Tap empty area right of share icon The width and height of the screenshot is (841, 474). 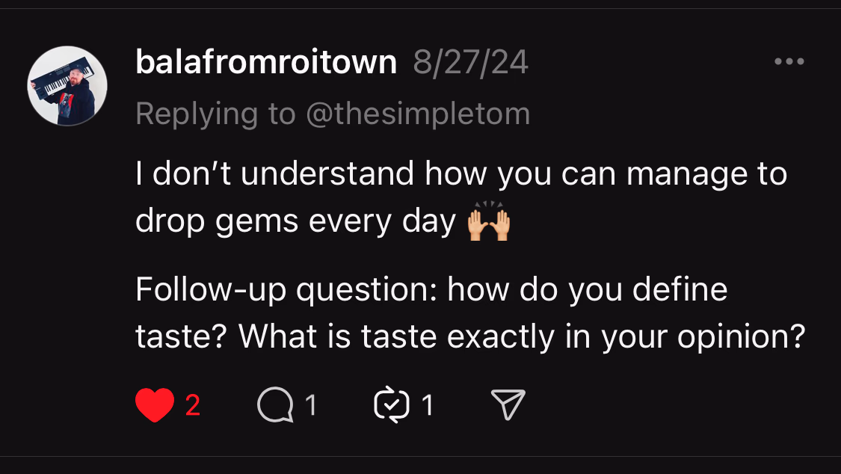[673, 405]
